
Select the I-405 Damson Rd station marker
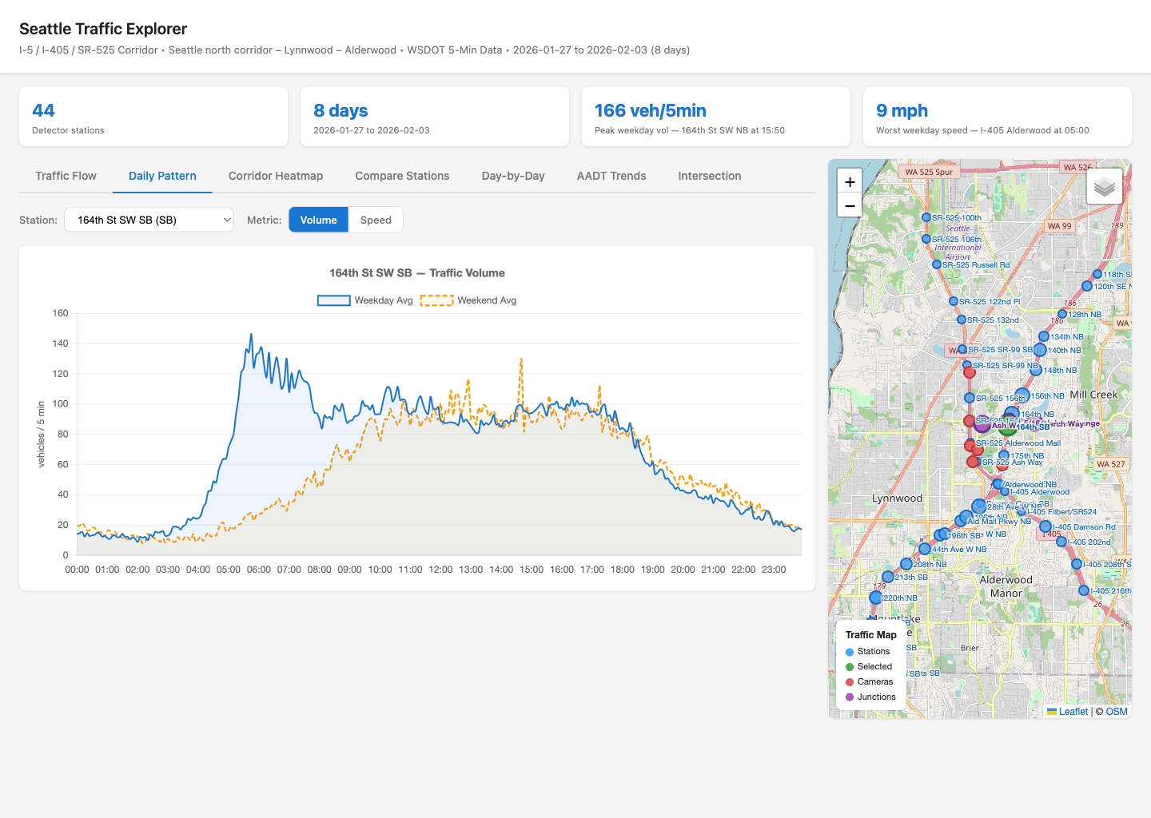click(1045, 526)
